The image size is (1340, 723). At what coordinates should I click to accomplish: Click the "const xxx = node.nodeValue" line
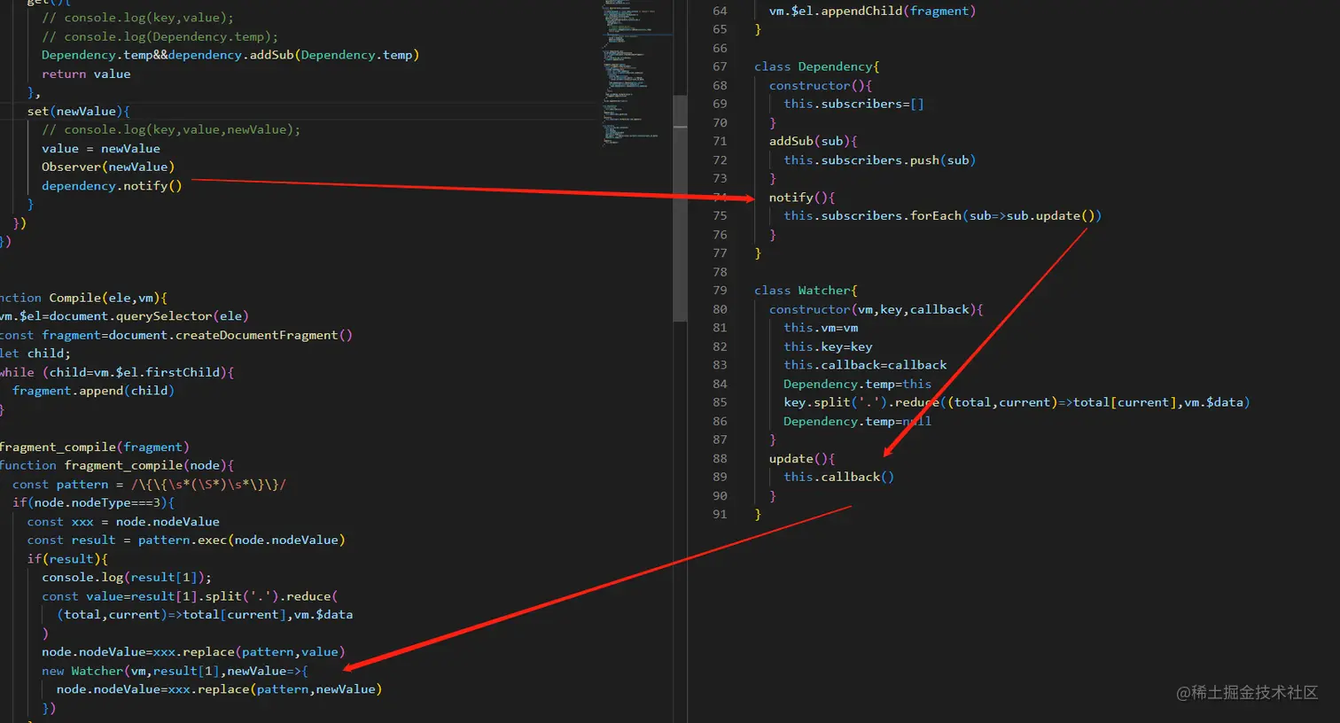123,521
